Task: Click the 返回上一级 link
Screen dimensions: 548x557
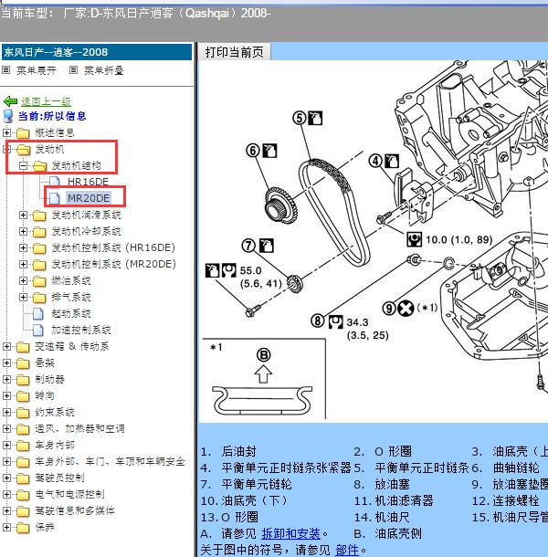Action: click(x=46, y=102)
